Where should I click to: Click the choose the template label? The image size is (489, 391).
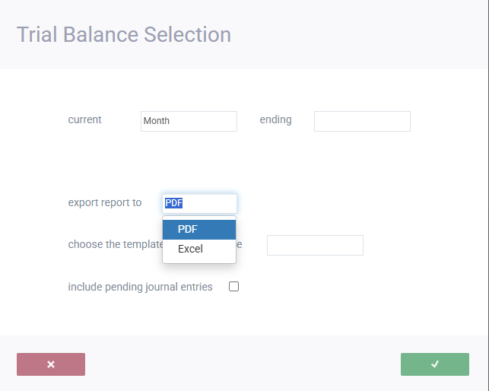coord(116,244)
